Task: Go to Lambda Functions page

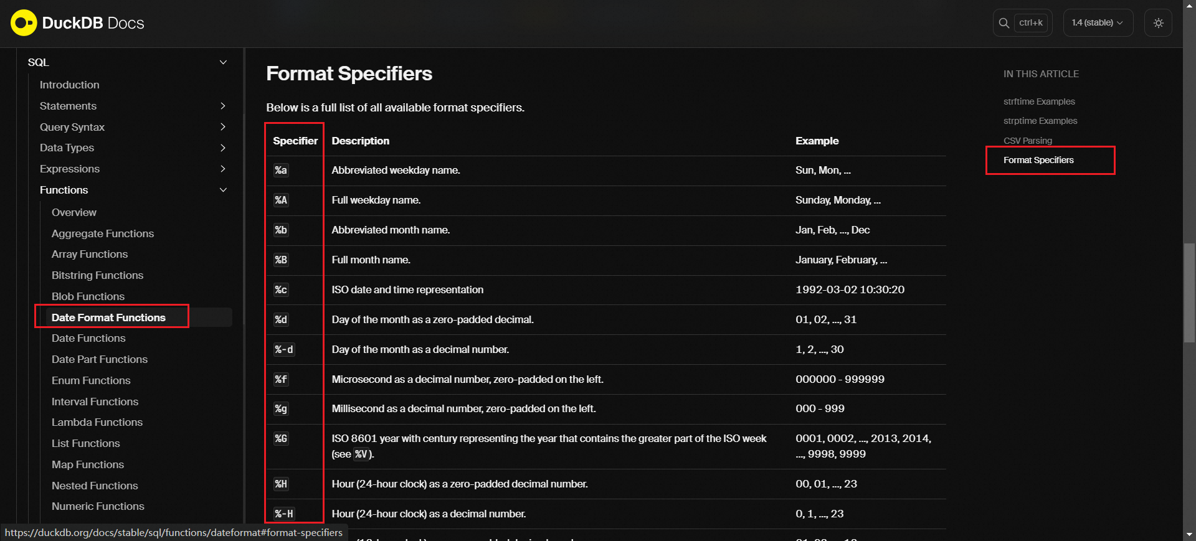Action: (97, 422)
